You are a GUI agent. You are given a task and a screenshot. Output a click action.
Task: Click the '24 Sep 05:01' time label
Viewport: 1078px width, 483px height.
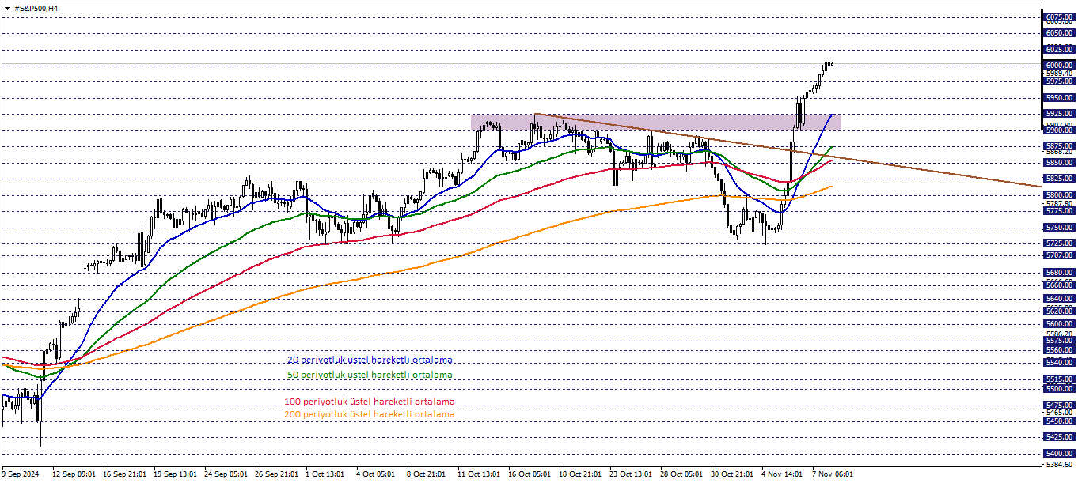227,474
